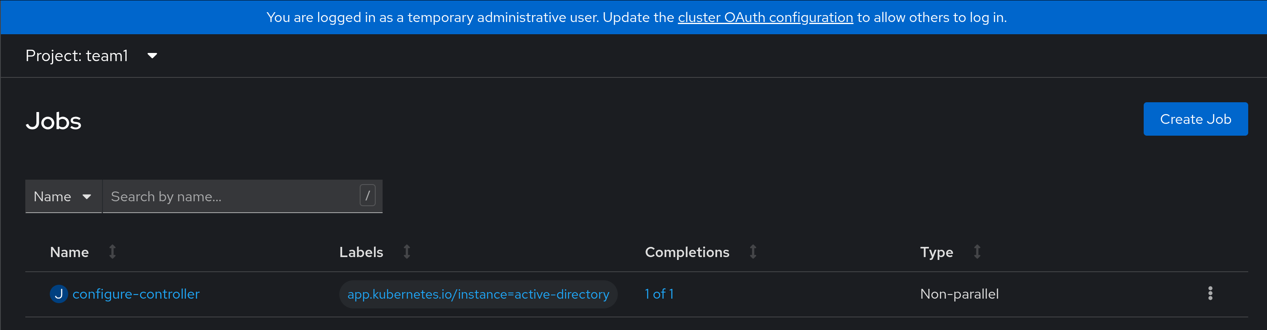Click the Job resource J badge icon
1267x330 pixels.
tap(58, 294)
